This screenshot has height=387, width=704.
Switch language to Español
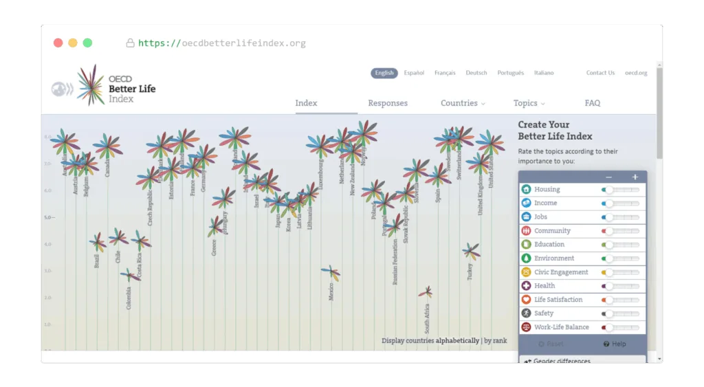pos(413,73)
